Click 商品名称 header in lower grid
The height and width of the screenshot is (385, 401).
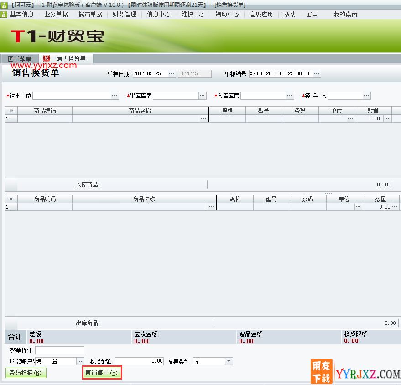(x=144, y=199)
